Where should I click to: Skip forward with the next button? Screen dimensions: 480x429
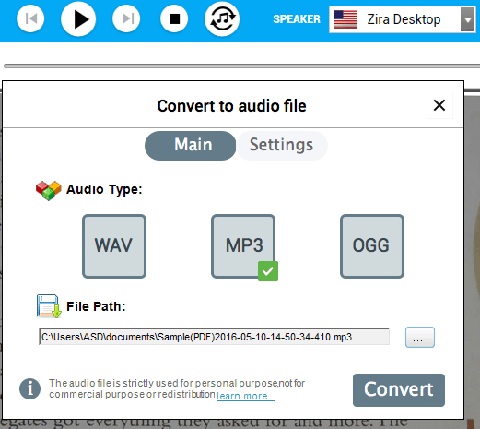(126, 18)
